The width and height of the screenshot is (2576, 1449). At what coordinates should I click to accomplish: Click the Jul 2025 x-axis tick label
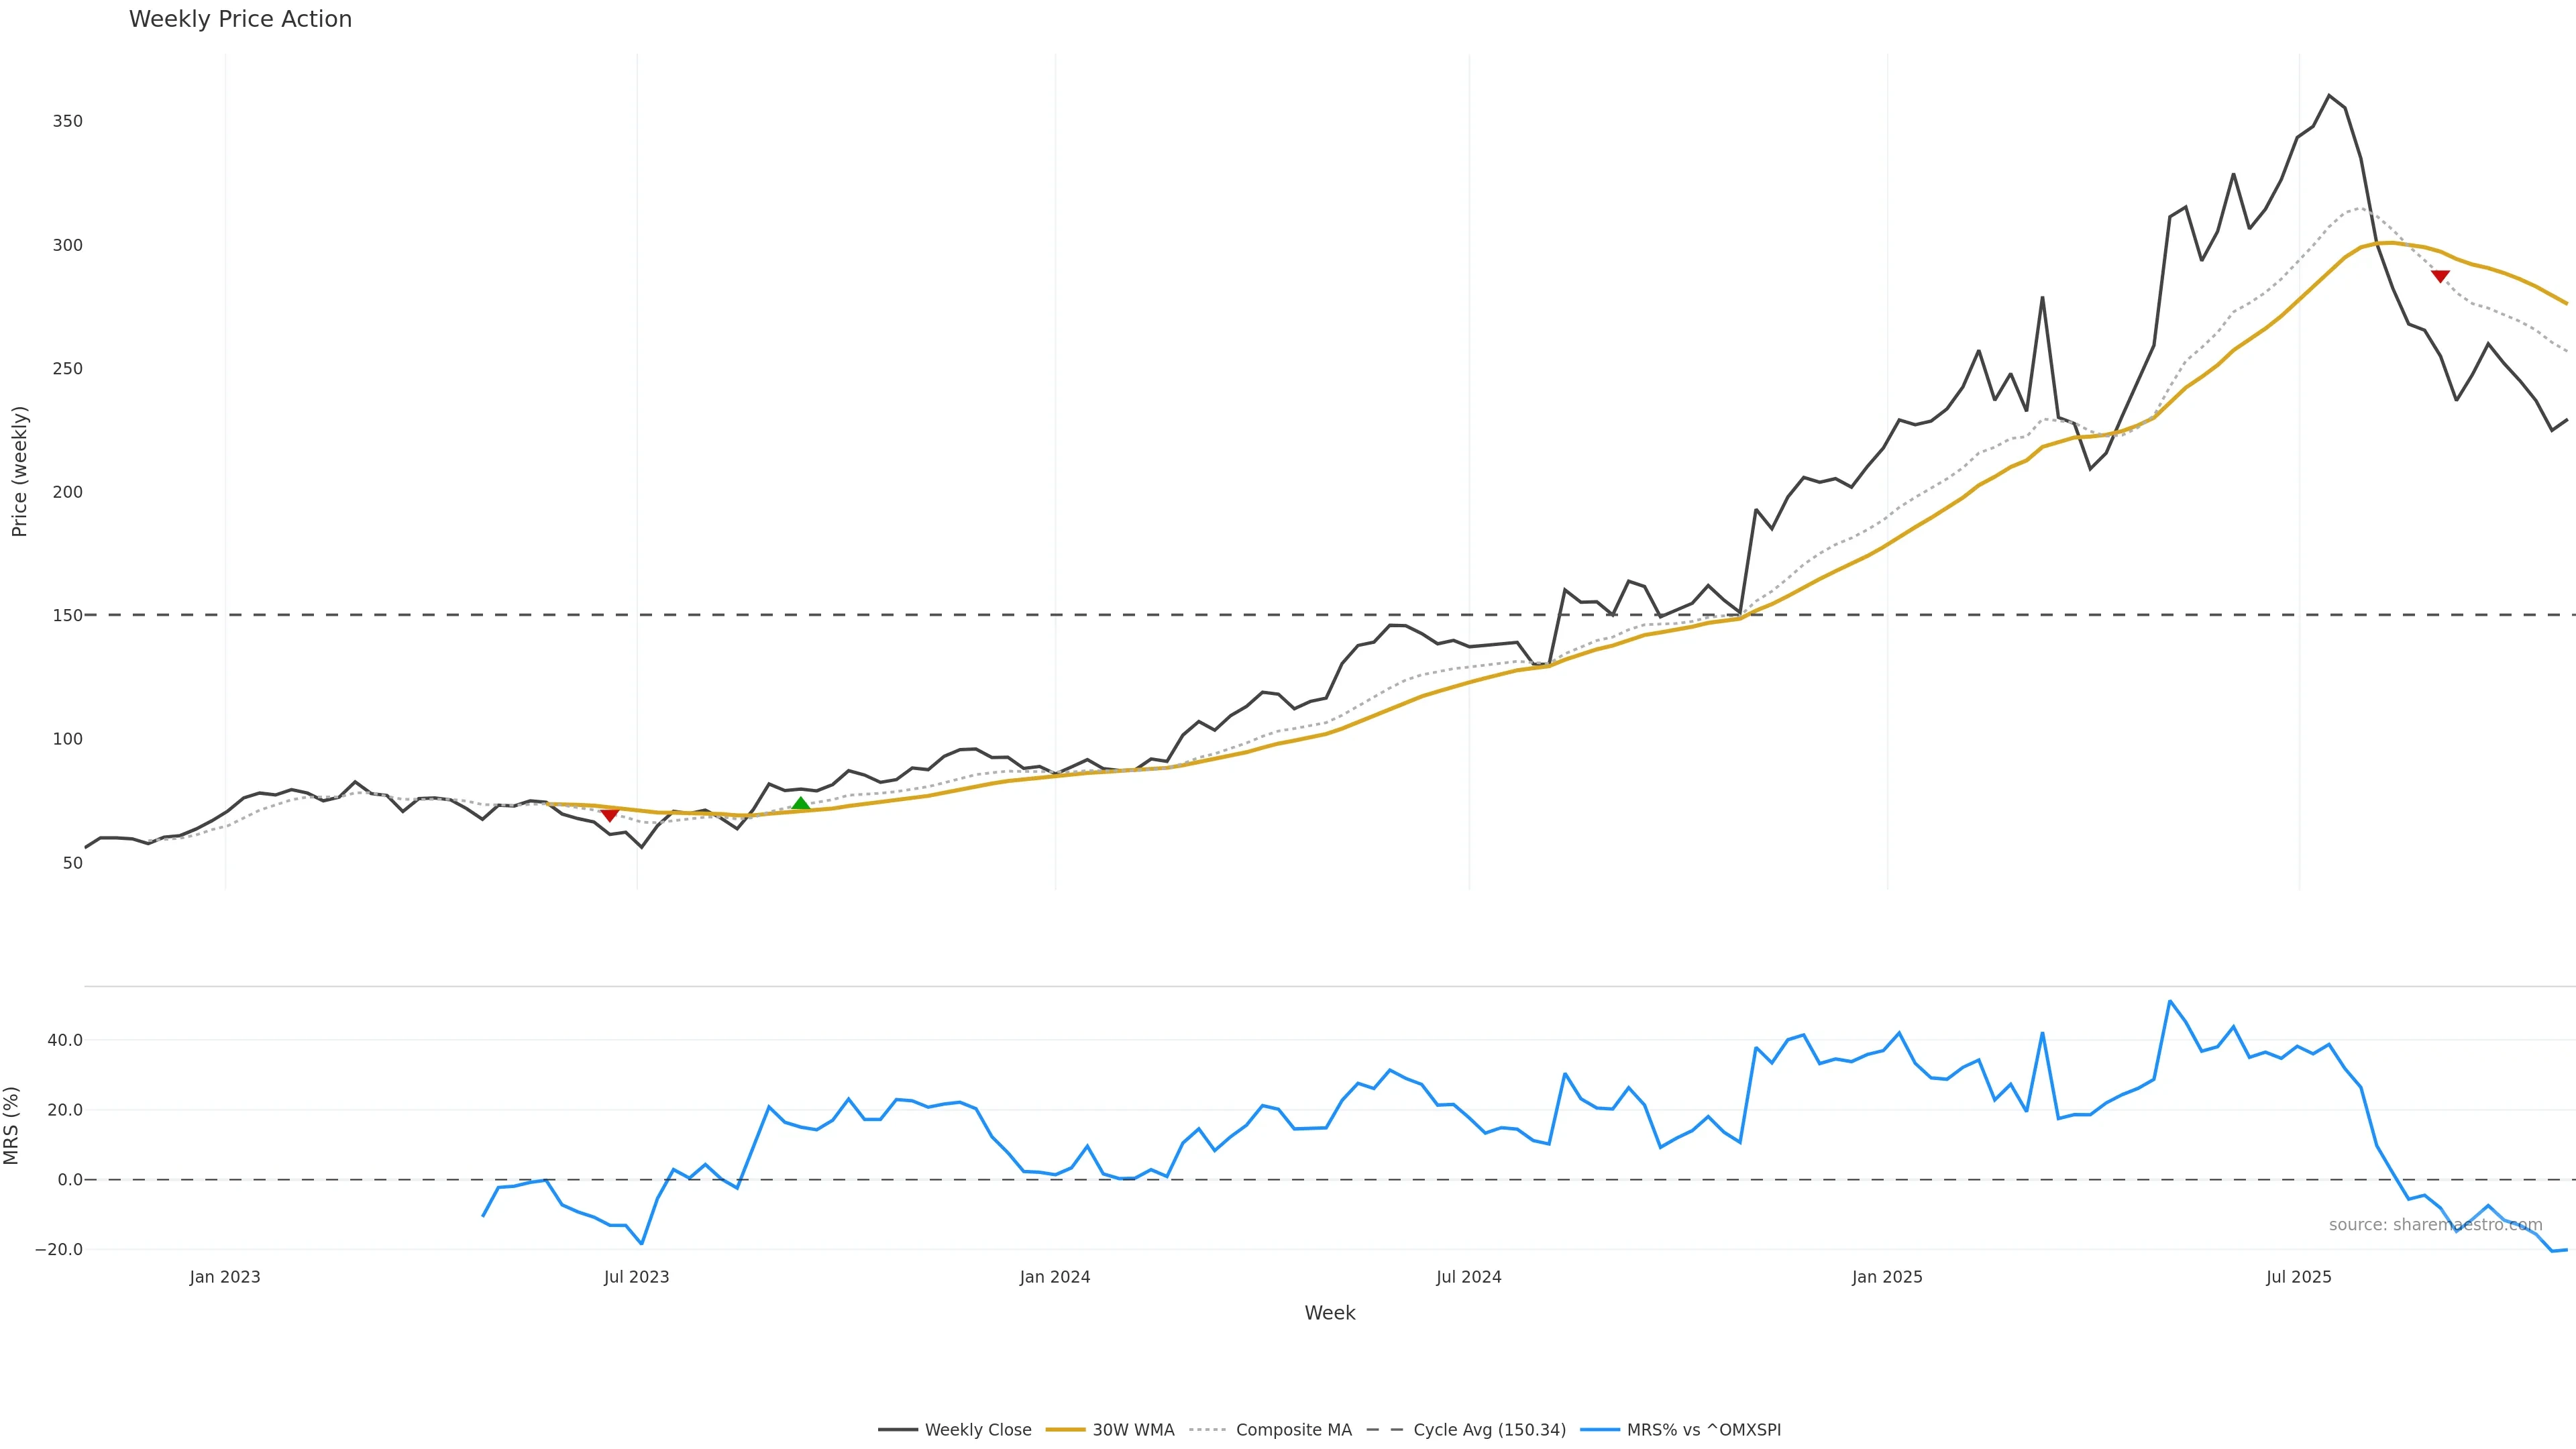2298,1277
